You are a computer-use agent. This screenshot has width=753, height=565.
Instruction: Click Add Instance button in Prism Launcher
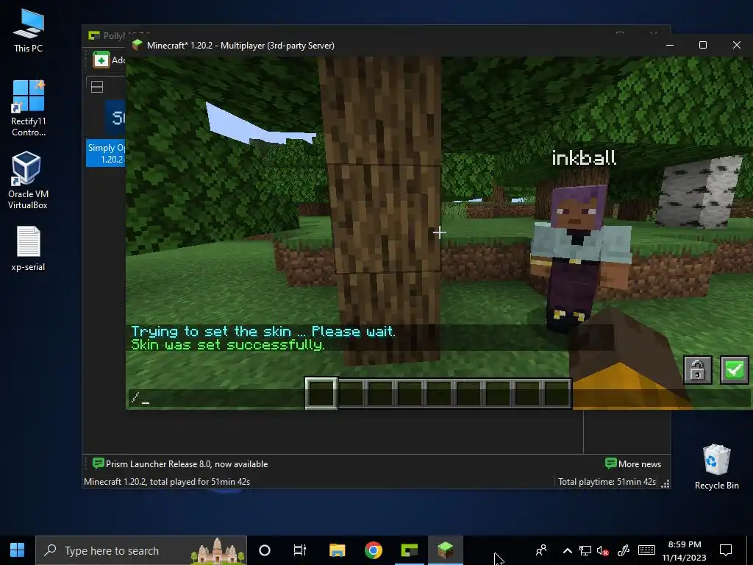click(x=109, y=60)
